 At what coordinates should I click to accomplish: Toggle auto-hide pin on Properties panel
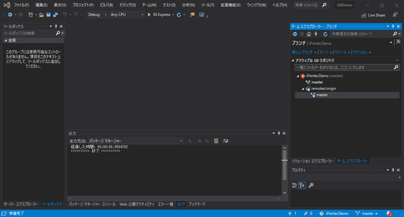click(393, 170)
